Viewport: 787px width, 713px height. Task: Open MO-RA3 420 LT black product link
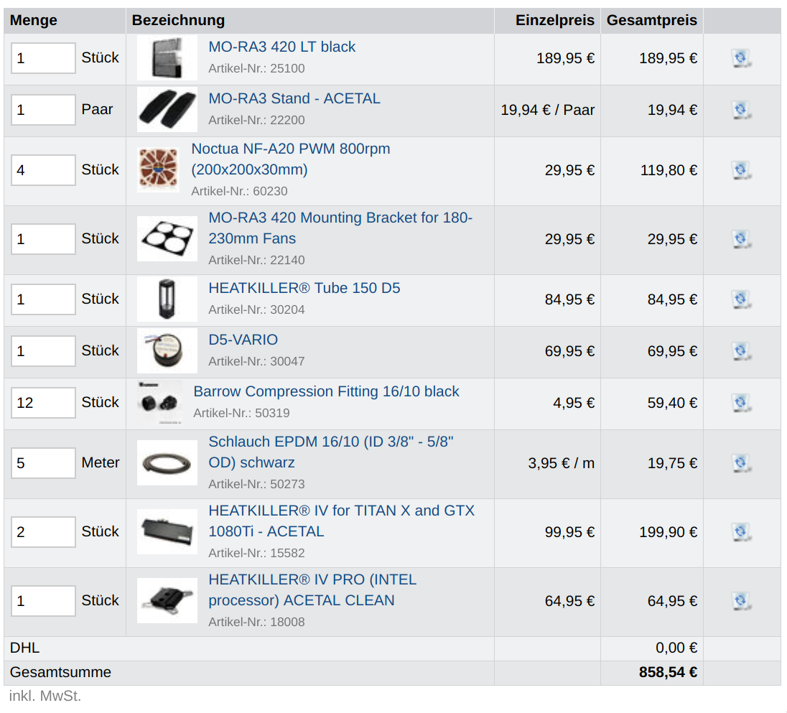point(281,47)
